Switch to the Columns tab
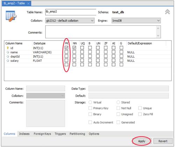 (9, 134)
